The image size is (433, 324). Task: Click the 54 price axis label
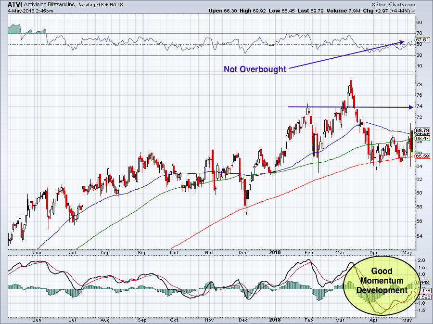tap(419, 236)
